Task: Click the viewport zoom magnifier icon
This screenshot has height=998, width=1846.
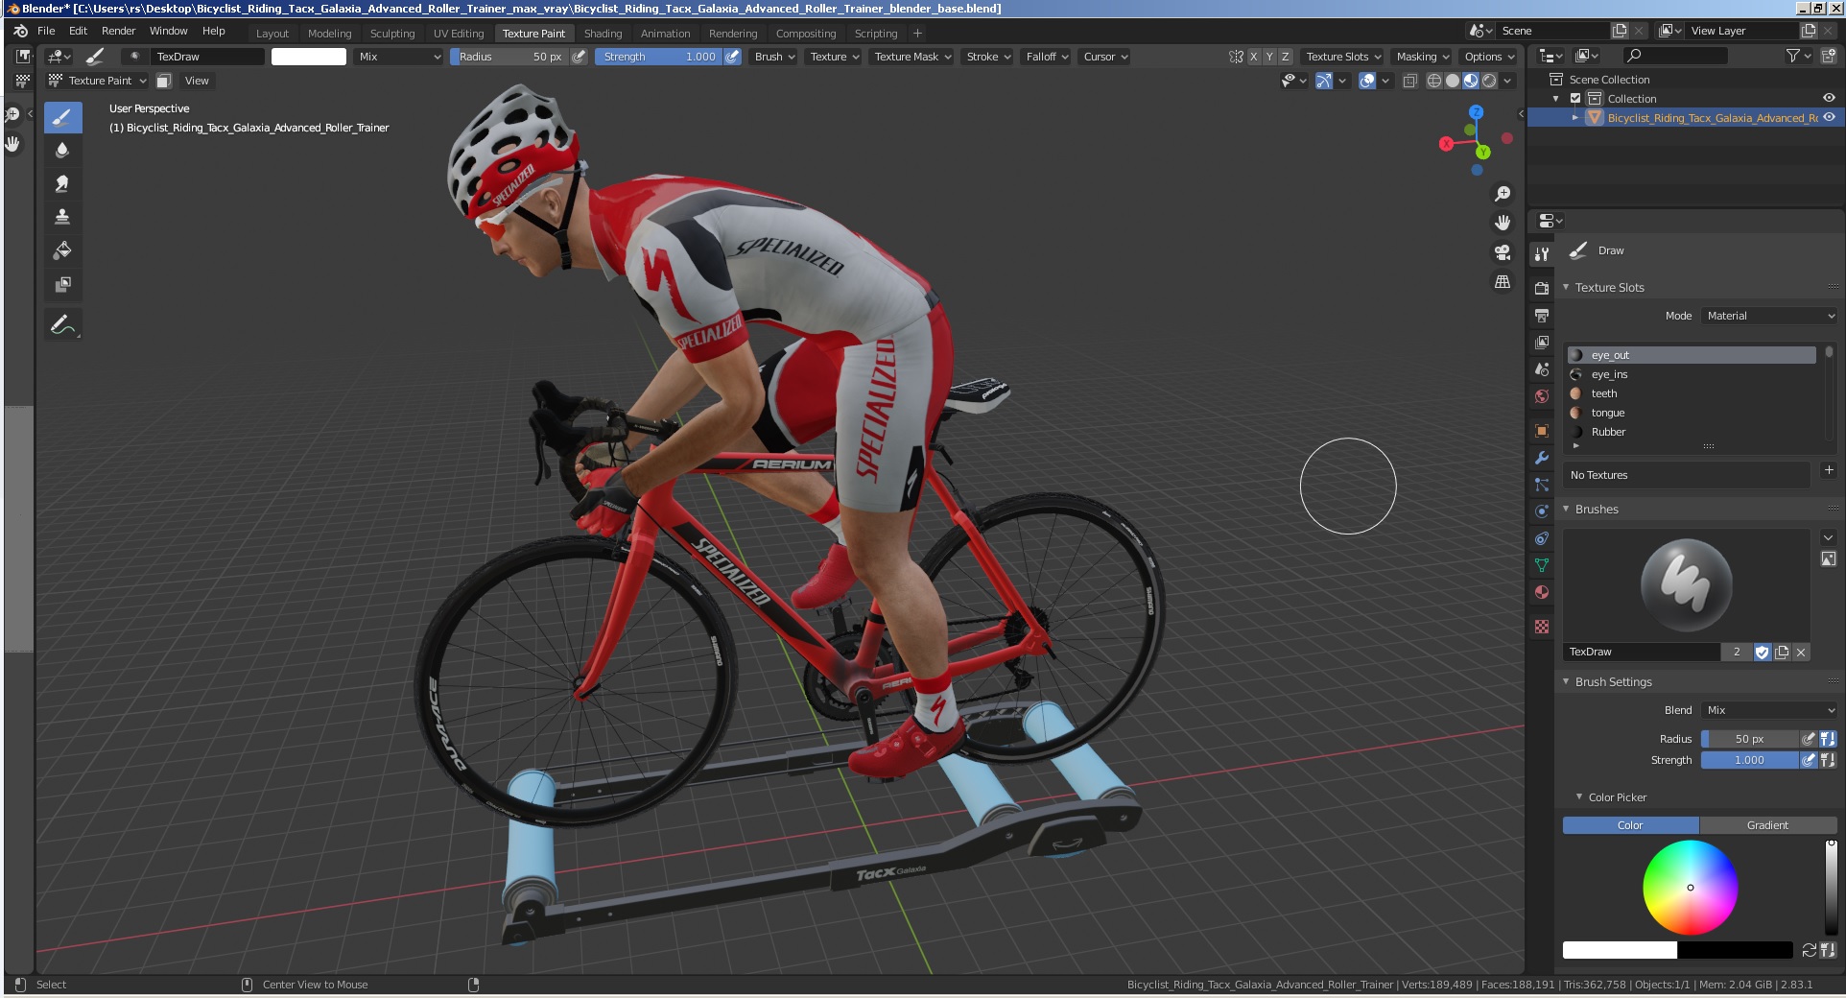Action: pyautogui.click(x=1503, y=194)
